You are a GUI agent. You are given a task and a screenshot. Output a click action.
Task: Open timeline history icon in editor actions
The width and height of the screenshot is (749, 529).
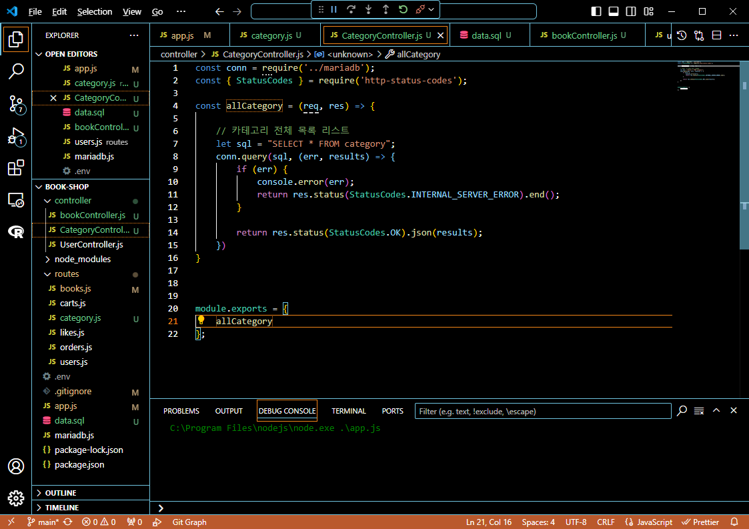click(x=682, y=35)
